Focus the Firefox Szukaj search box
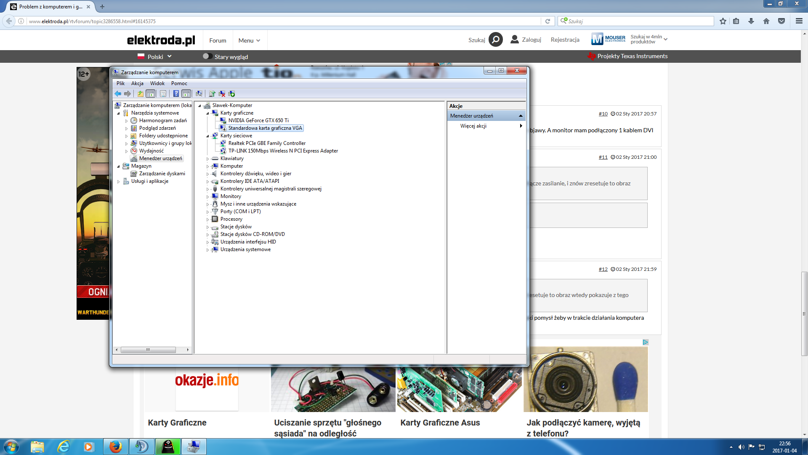The image size is (808, 455). tap(636, 21)
